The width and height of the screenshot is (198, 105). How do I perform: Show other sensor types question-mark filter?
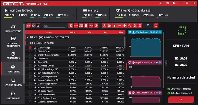140,26
